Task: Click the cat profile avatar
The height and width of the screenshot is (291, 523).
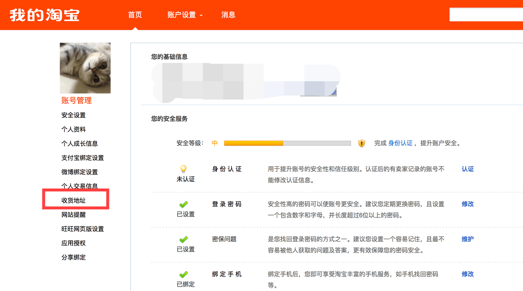Action: (x=85, y=68)
